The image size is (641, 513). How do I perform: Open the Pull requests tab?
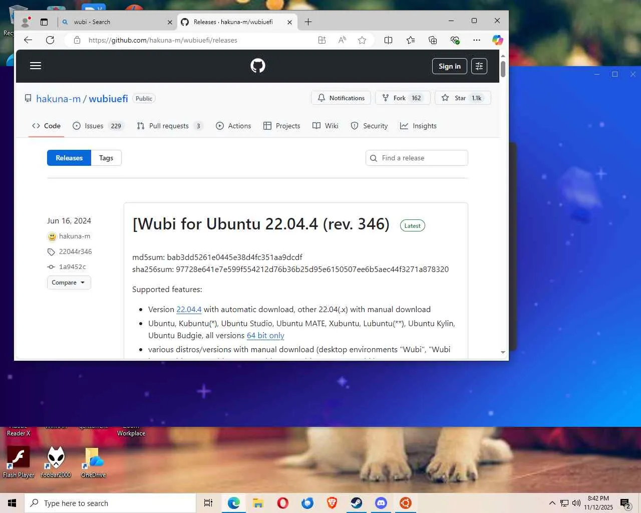click(169, 126)
